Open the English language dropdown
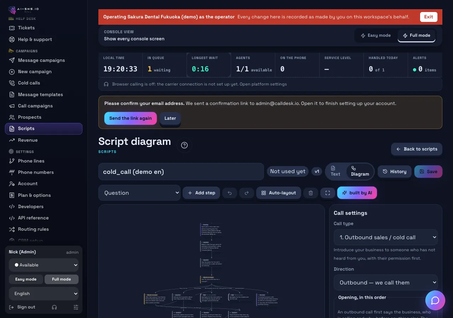This screenshot has width=453, height=318. pos(44,294)
